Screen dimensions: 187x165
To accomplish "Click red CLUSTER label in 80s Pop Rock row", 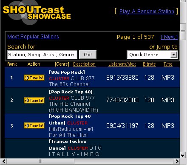I will pos(59,78).
